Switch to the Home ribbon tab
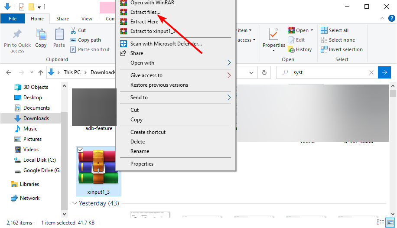This screenshot has width=397, height=228. pos(37,19)
